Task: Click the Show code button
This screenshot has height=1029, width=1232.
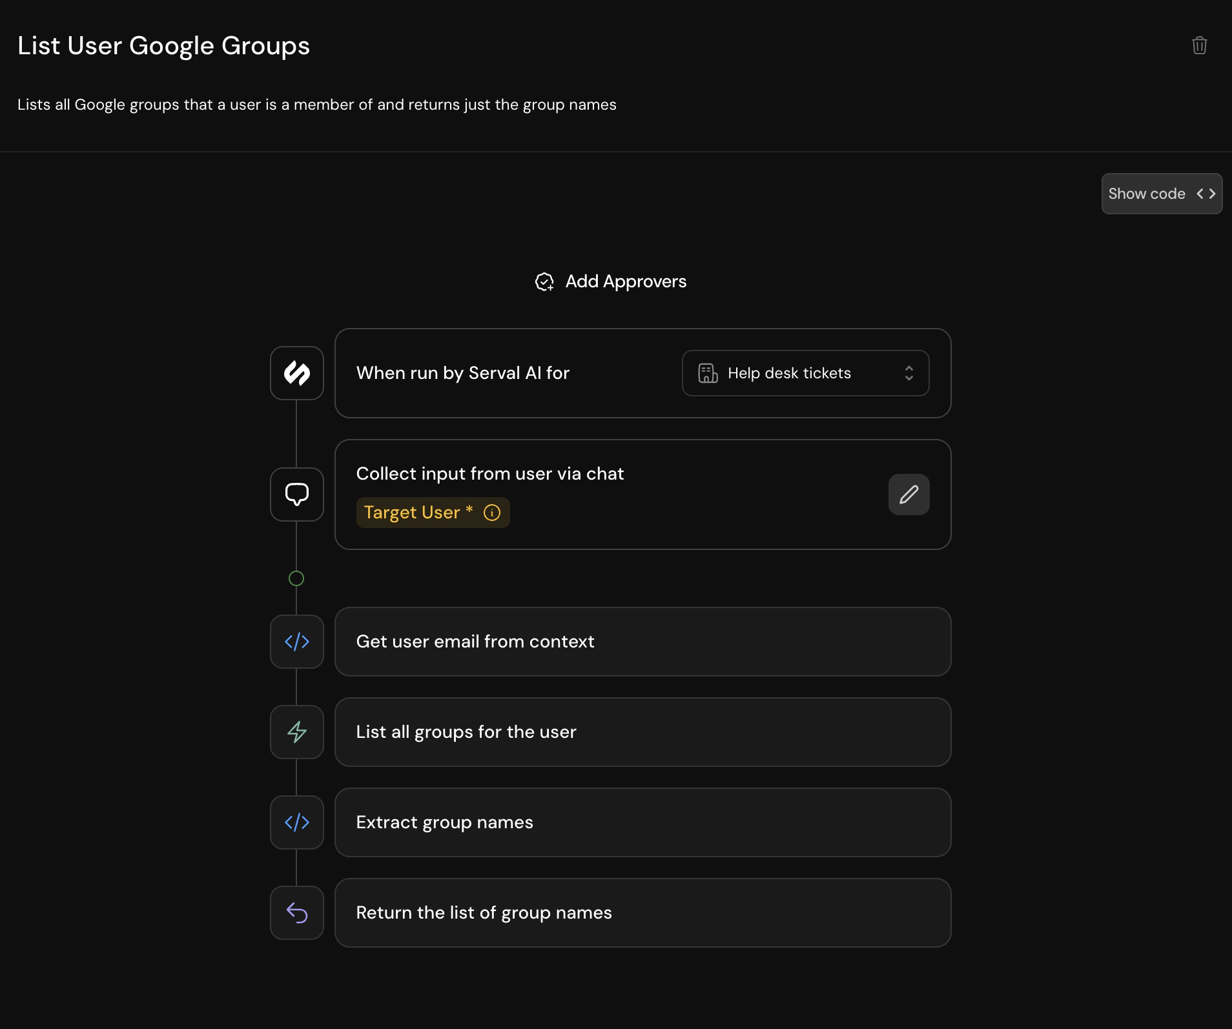Action: 1161,193
